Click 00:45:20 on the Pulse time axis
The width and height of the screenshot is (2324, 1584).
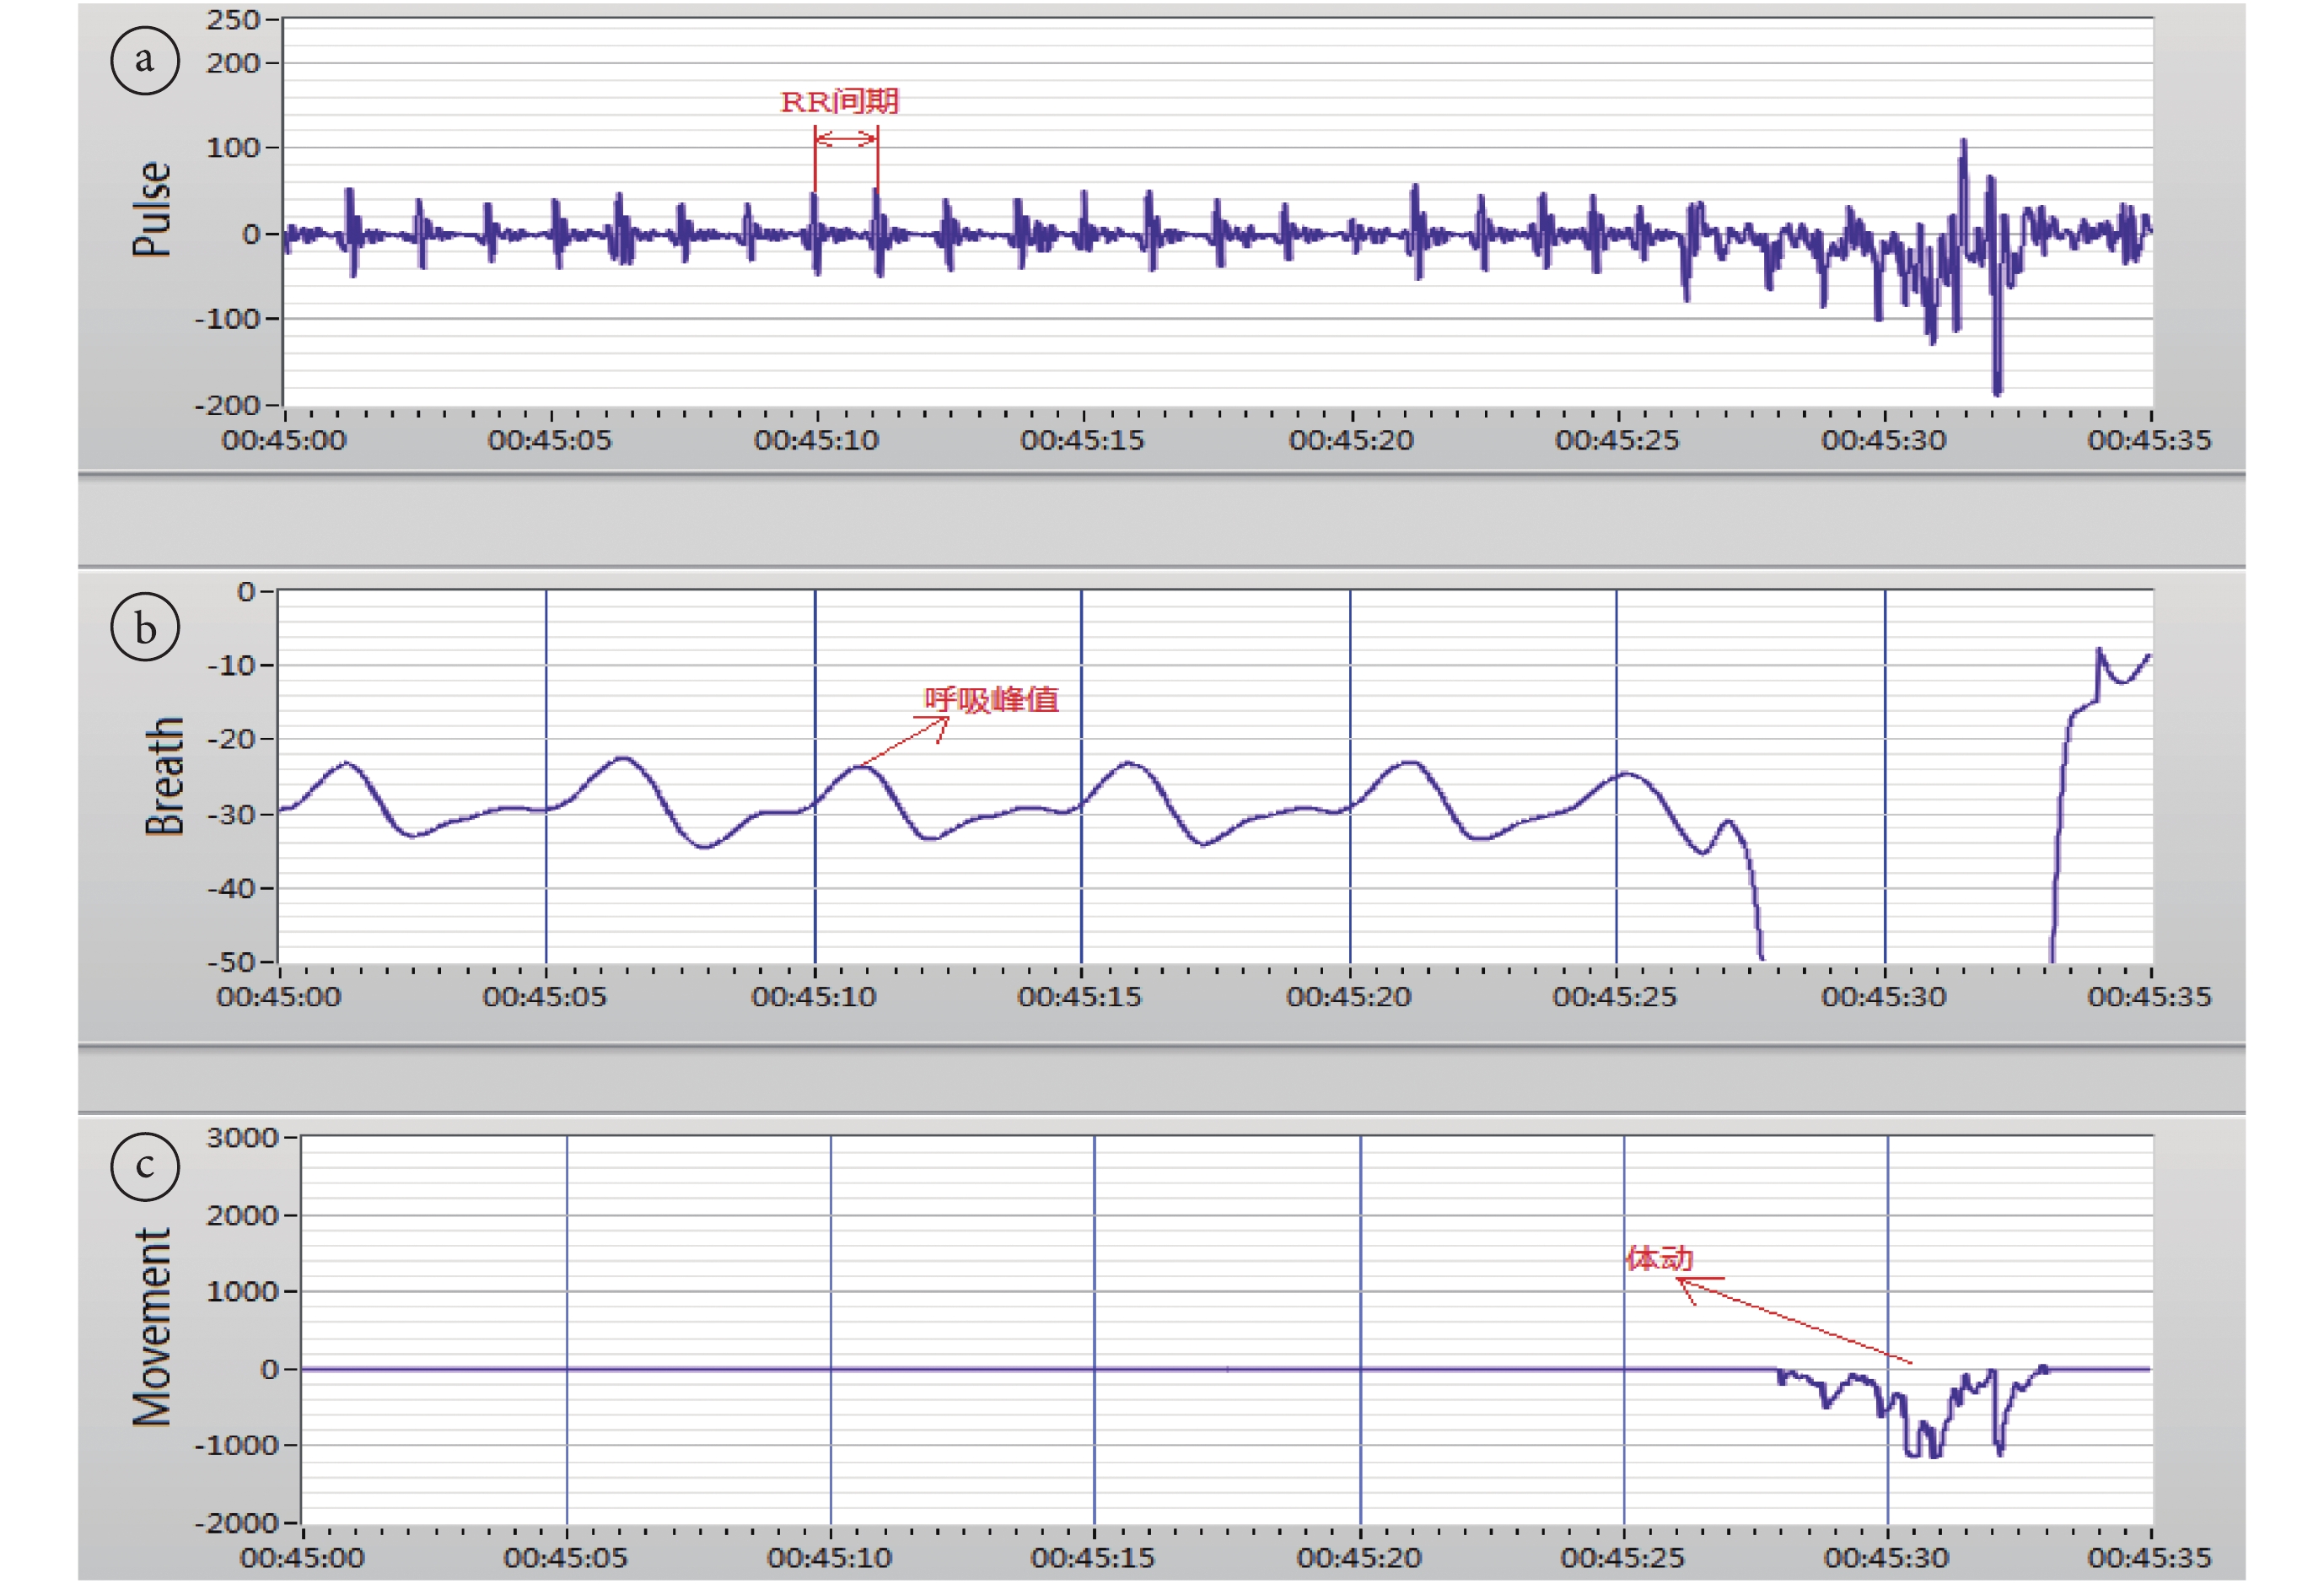1351,440
